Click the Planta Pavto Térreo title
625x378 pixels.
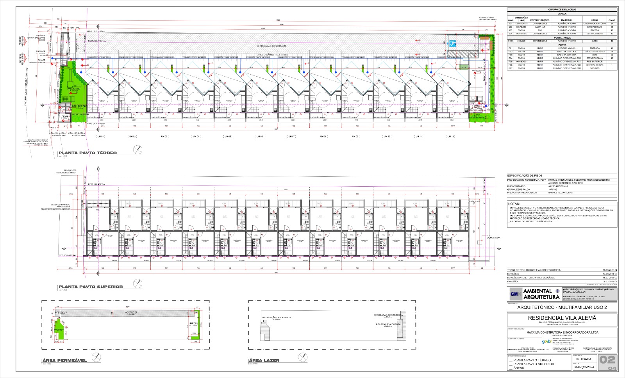click(x=87, y=153)
